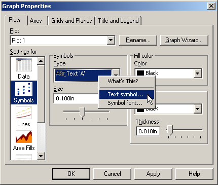
Task: Click the Thickness field showing 0.010in
Action: 148,131
